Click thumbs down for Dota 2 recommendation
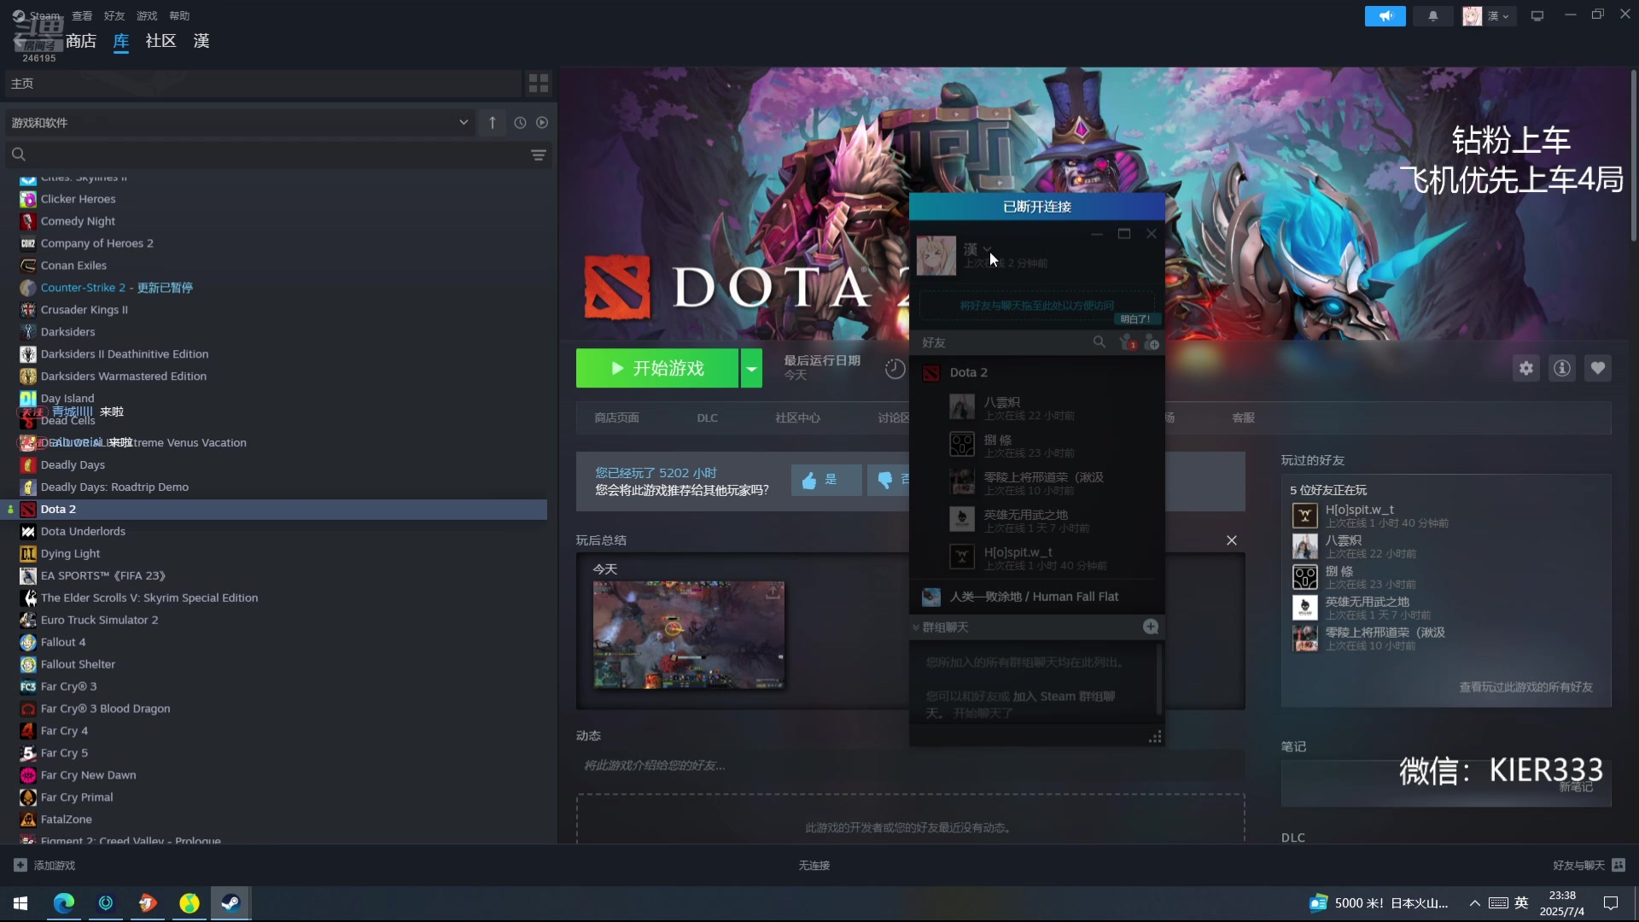The height and width of the screenshot is (922, 1639). click(x=889, y=480)
